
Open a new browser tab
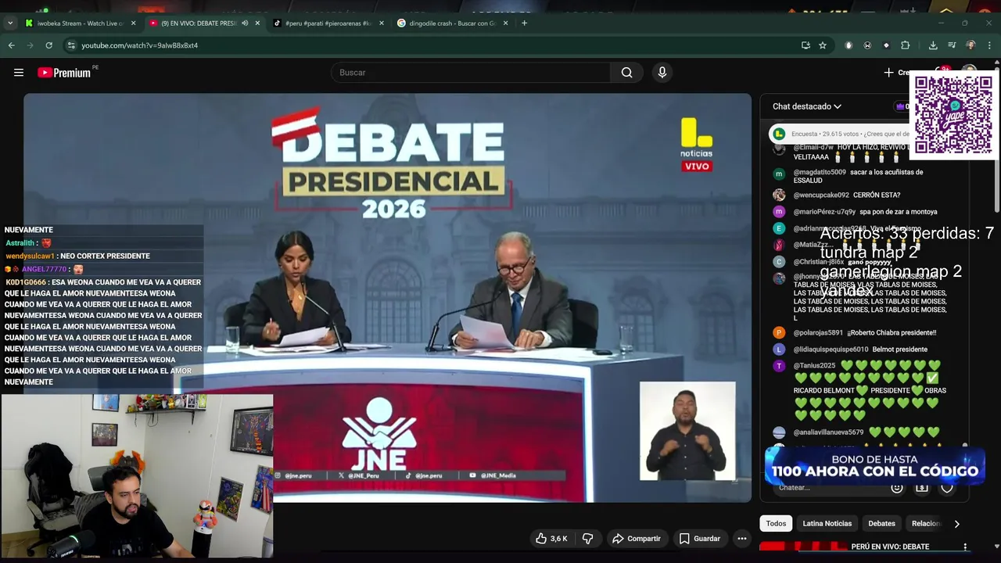[524, 23]
